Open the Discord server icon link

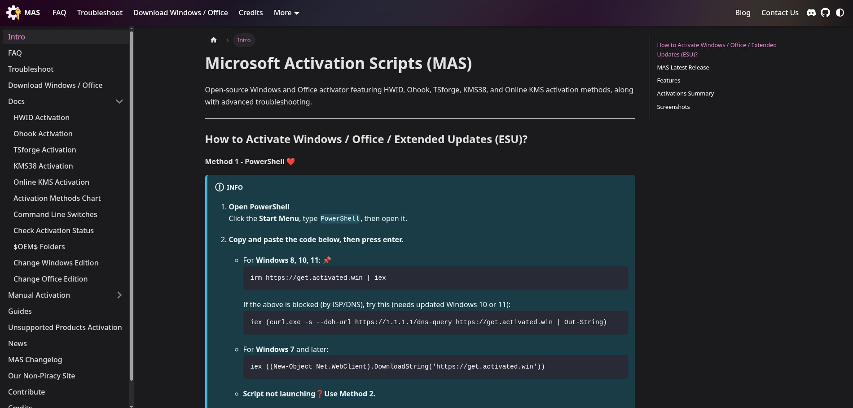click(x=811, y=13)
